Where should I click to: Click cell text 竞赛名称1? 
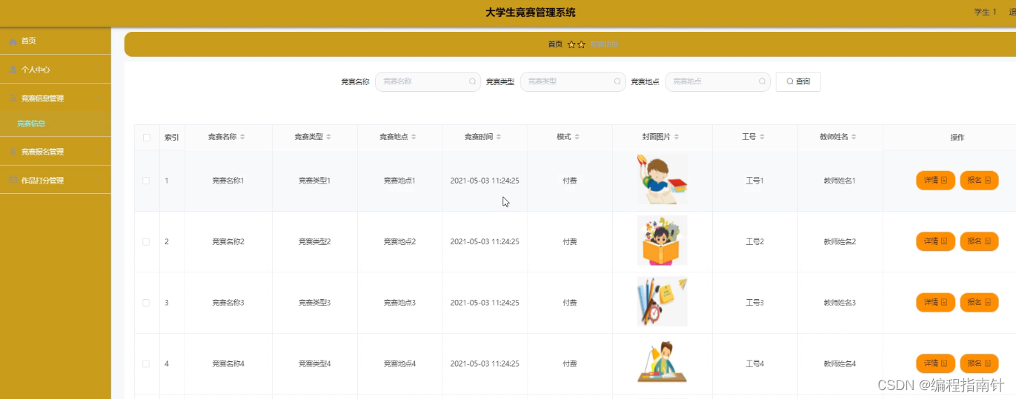pos(228,181)
